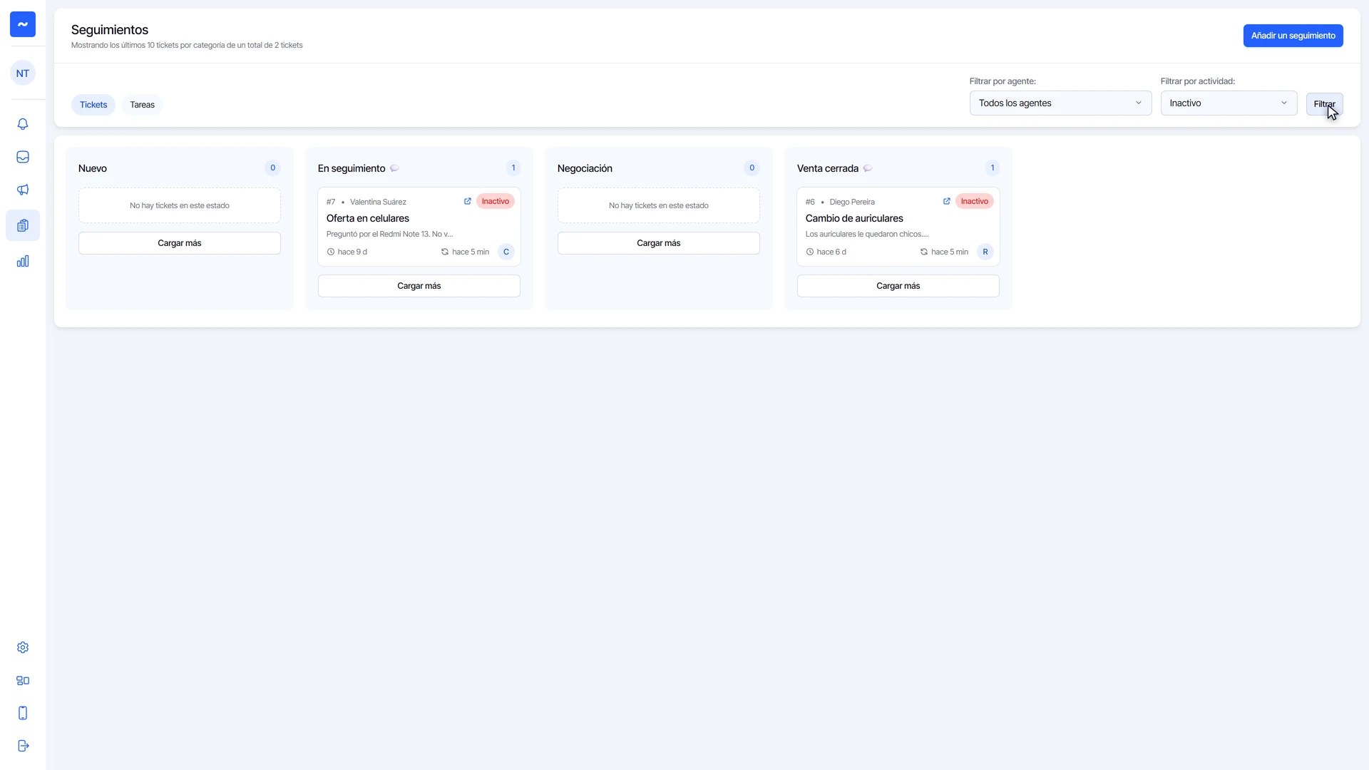Click the Inactivo badge on ticket #7

(496, 202)
